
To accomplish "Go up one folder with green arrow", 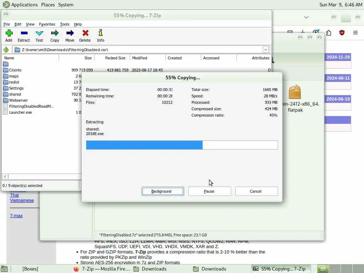I will [6, 49].
